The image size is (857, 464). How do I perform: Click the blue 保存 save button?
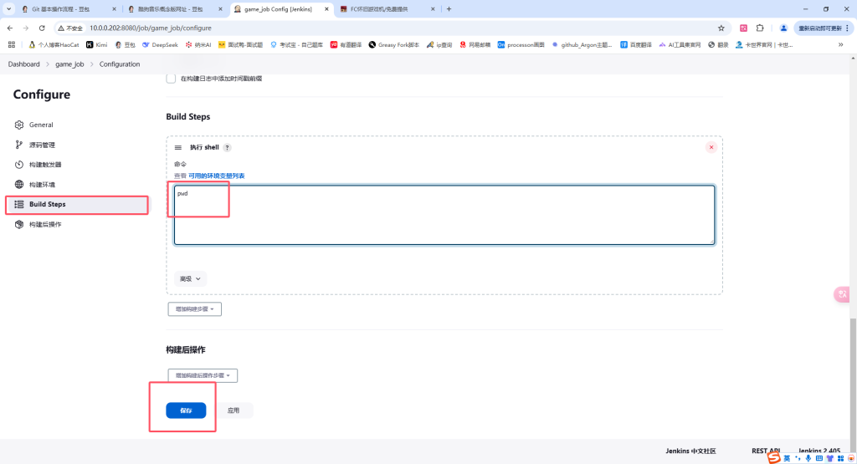point(186,410)
